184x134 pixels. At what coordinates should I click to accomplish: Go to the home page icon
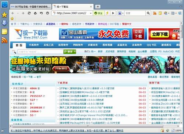click(35, 13)
